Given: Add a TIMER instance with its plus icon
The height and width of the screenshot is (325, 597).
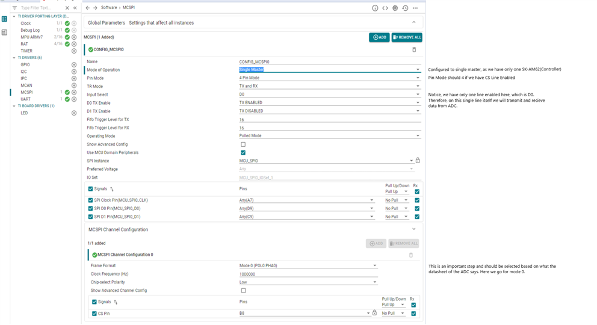Looking at the screenshot, I should (74, 51).
